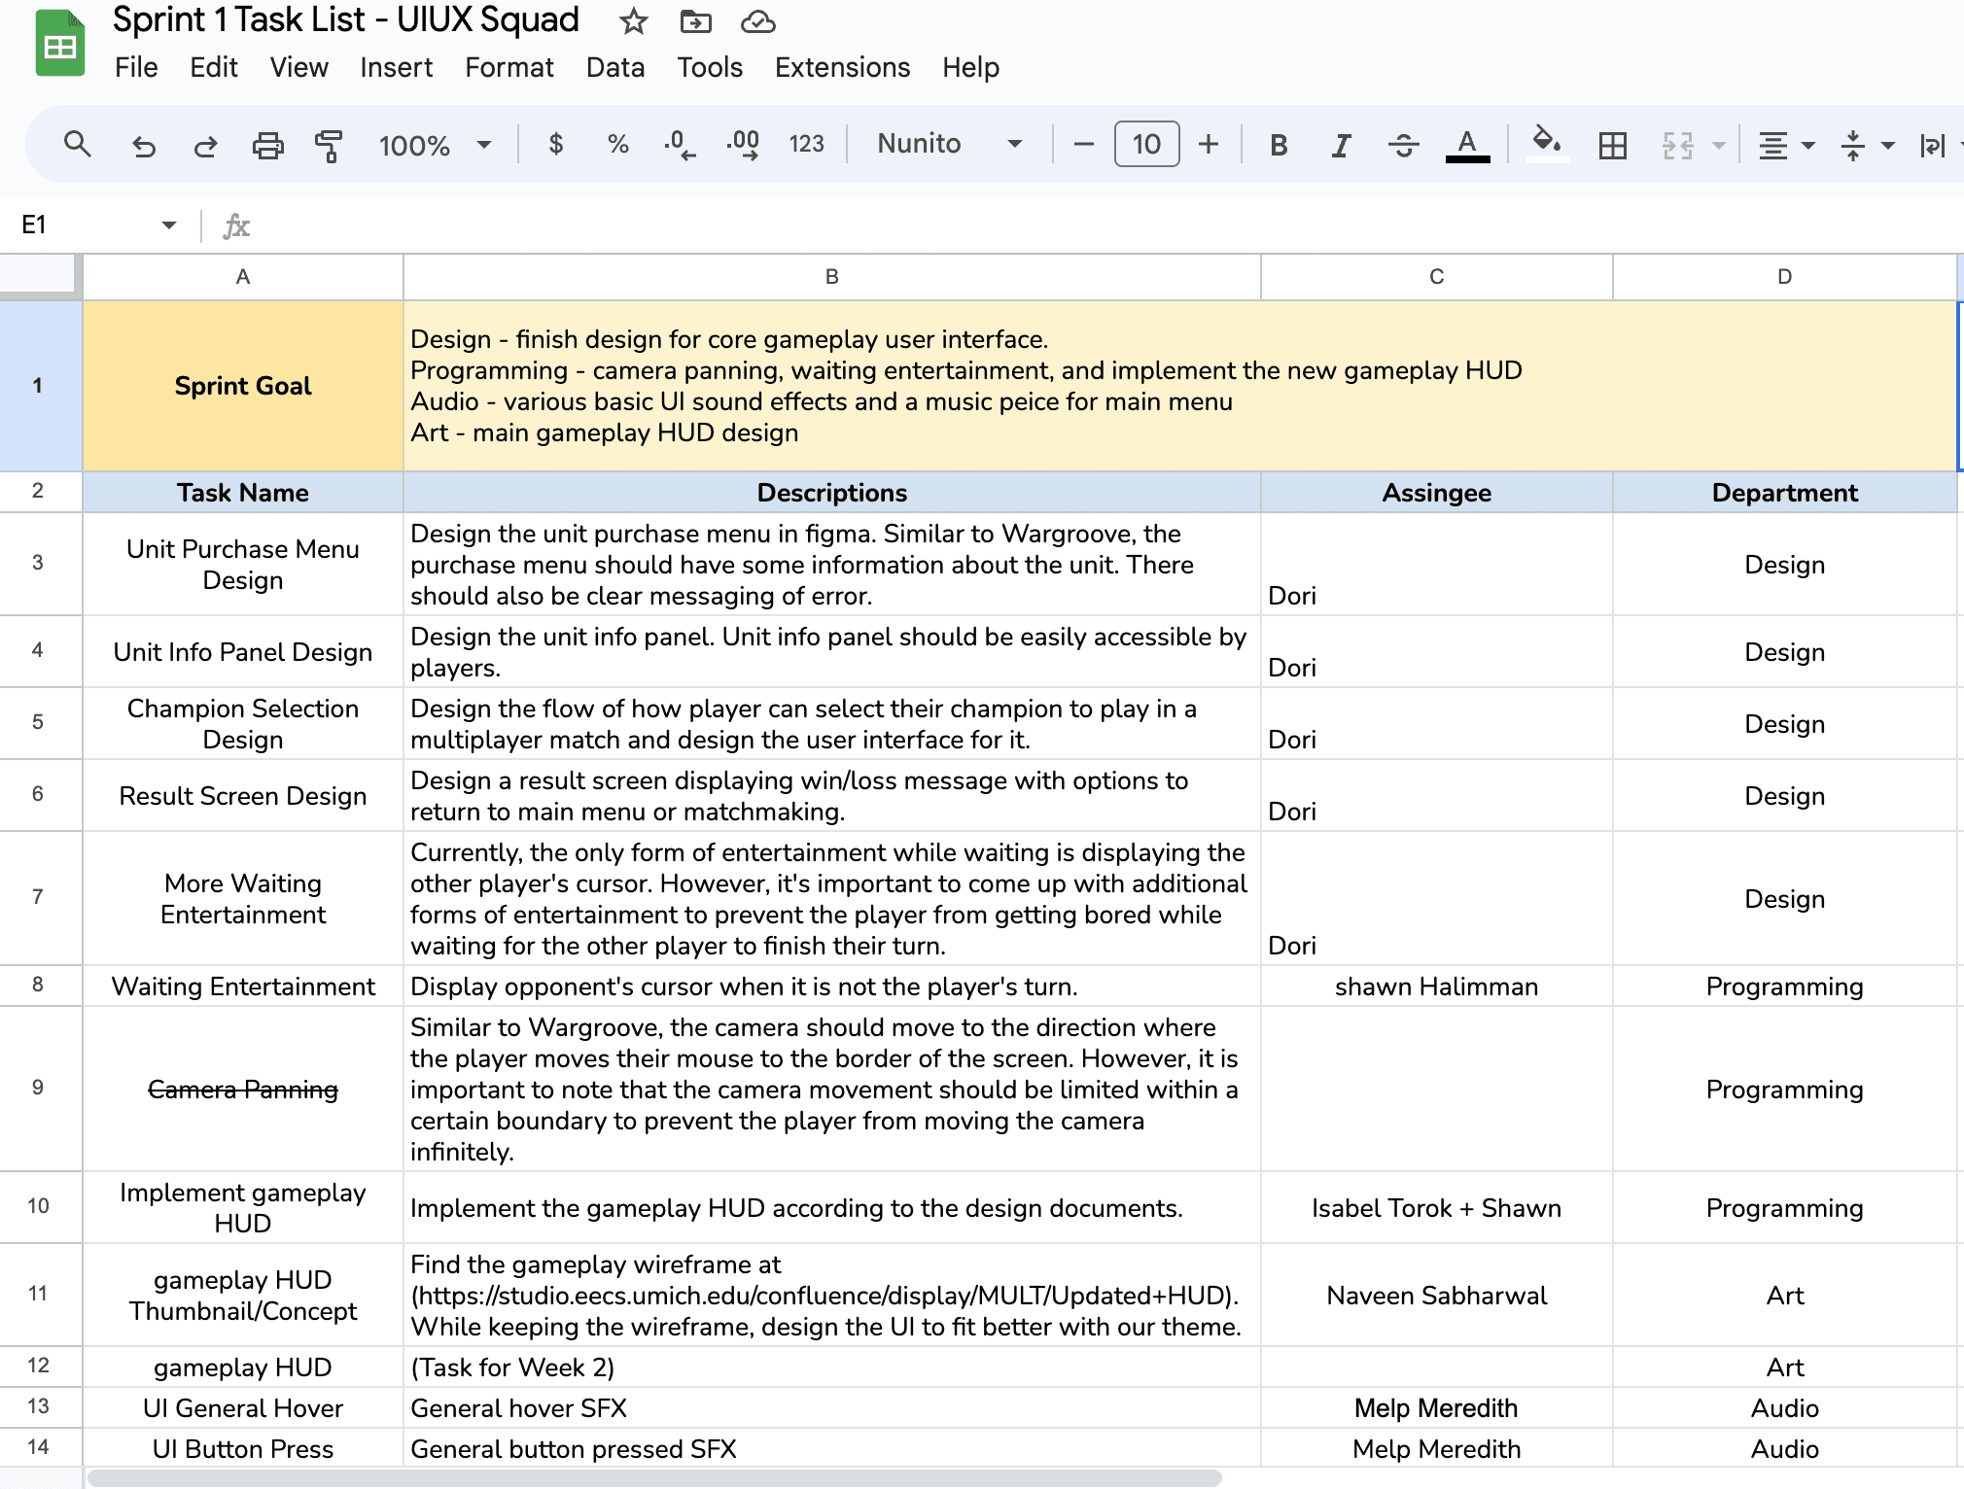Toggle Bold formatting
Screen dimensions: 1964x1489
tap(1279, 145)
